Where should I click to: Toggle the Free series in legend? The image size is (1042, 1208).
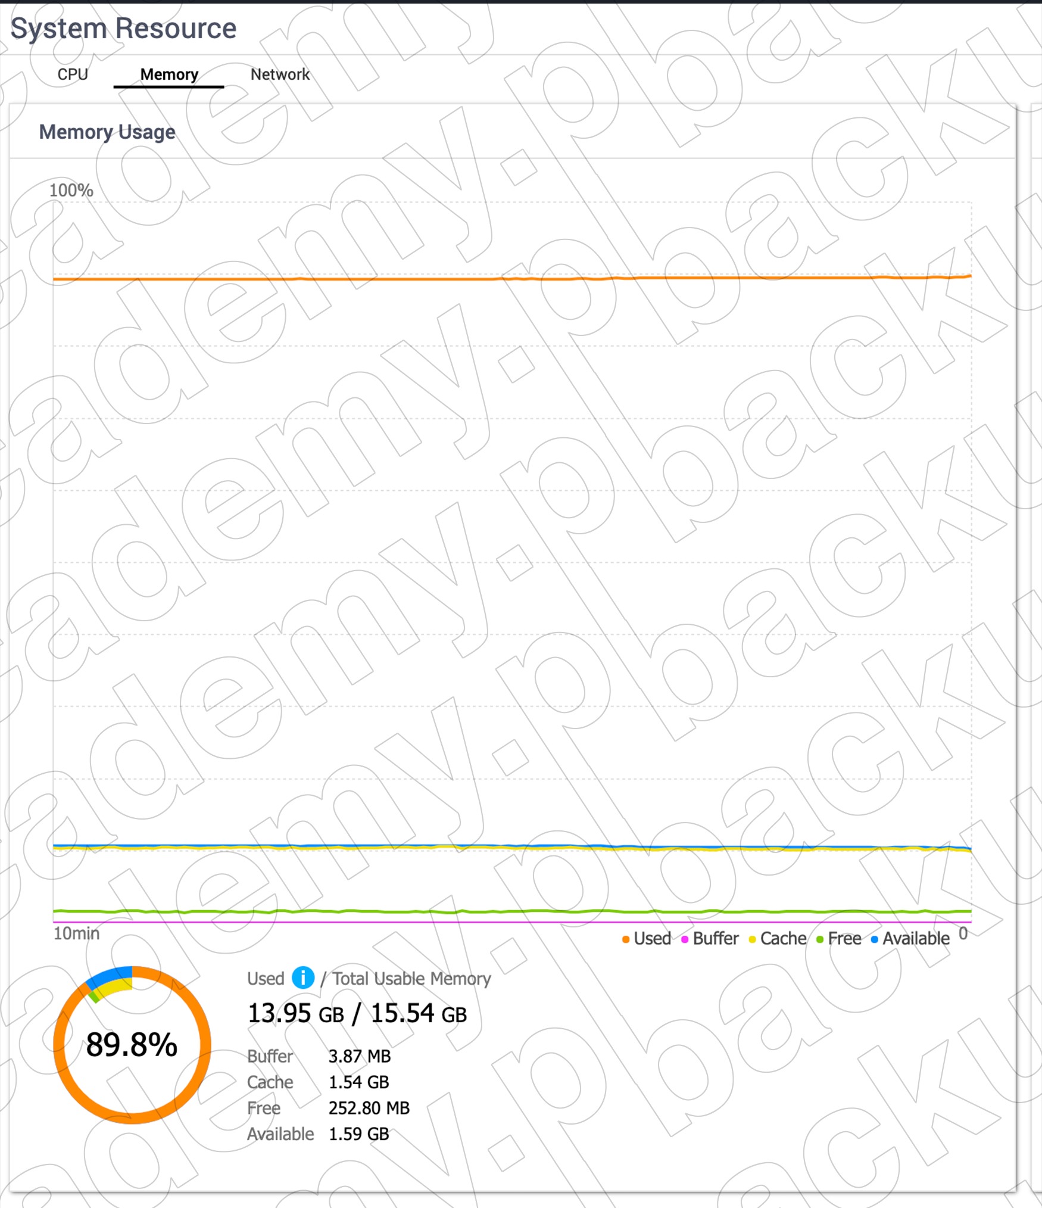839,939
